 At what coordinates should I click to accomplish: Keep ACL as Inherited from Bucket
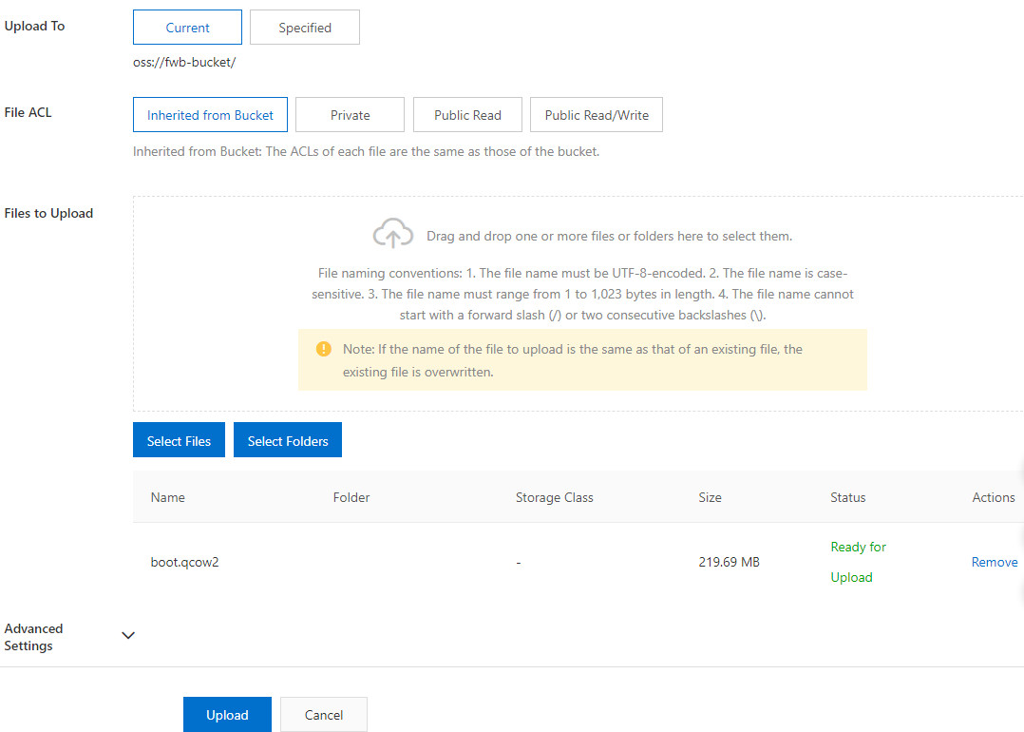tap(210, 114)
